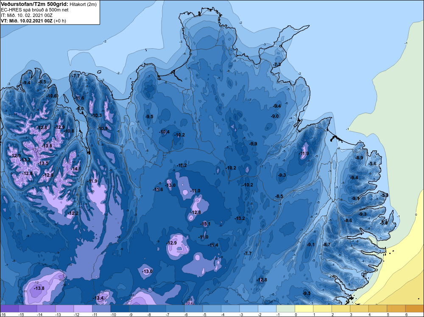Click the -5.8 temperature label
Image resolution: width=424 pixels, height=317 pixels.
(x=384, y=223)
